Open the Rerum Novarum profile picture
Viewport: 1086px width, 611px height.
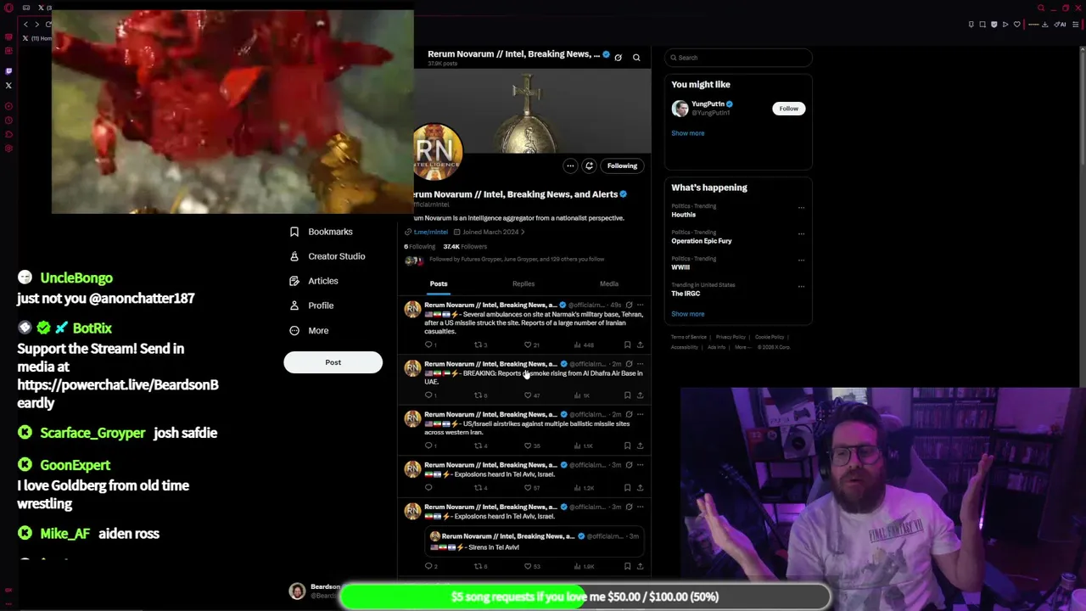[x=437, y=152]
